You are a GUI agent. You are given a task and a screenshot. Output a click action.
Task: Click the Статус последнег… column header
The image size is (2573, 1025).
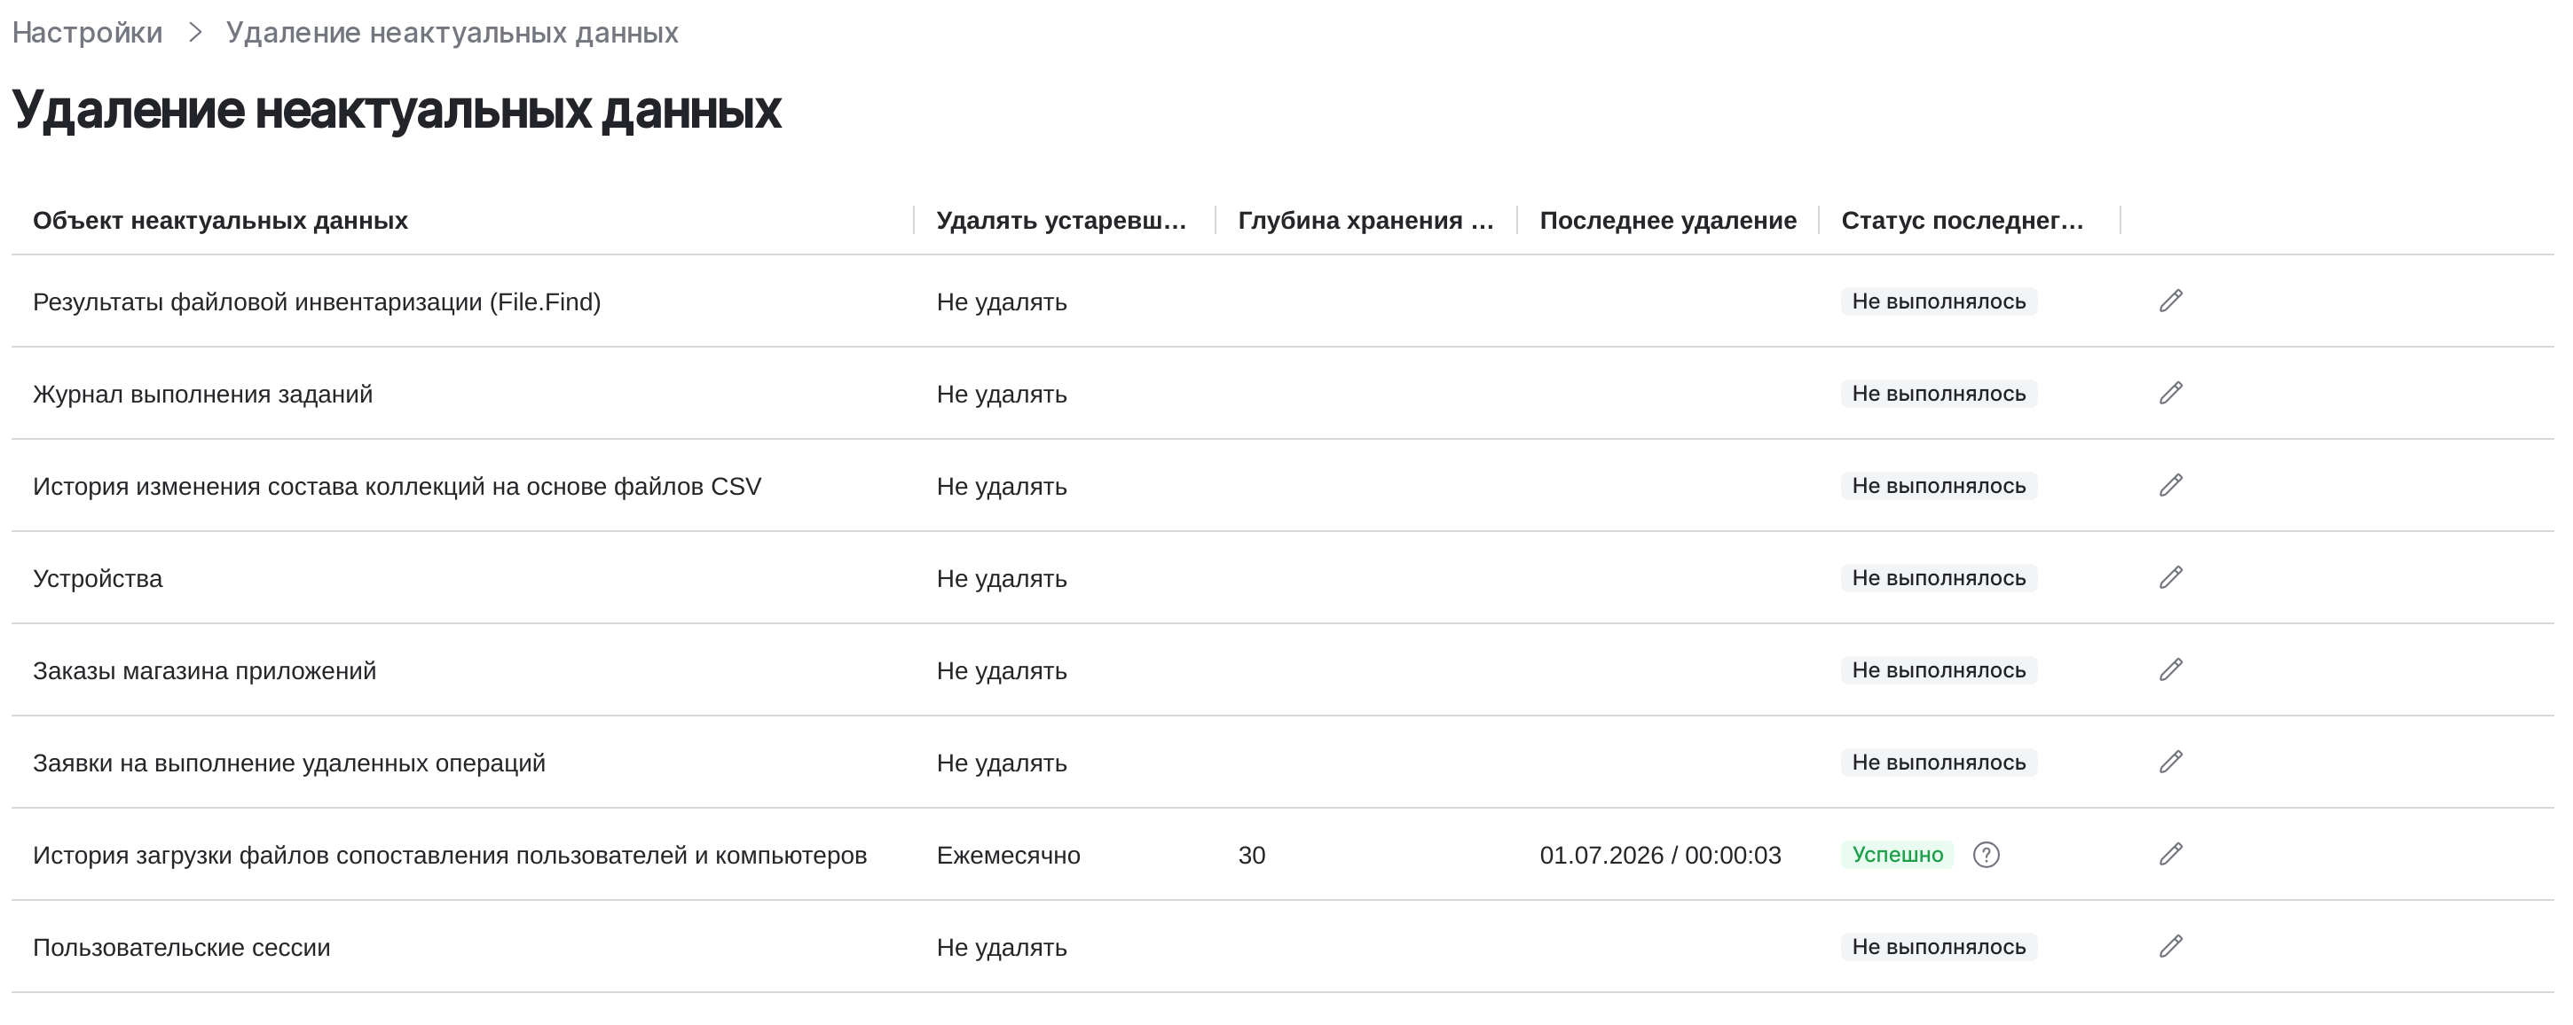tap(1962, 220)
